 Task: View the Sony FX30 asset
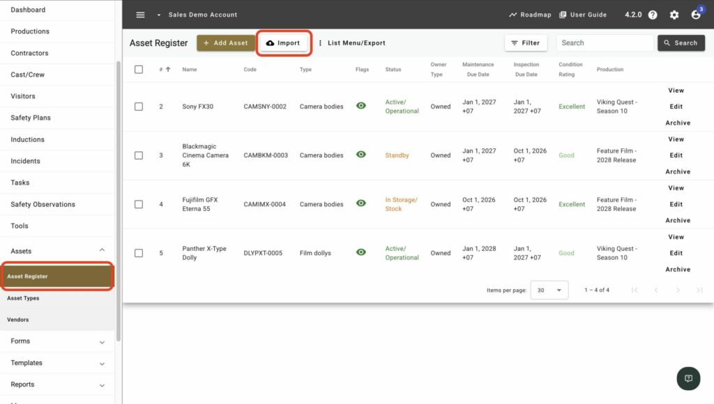(x=676, y=90)
